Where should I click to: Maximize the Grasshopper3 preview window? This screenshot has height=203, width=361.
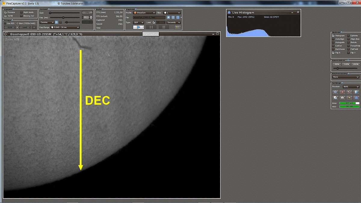pyautogui.click(x=218, y=34)
